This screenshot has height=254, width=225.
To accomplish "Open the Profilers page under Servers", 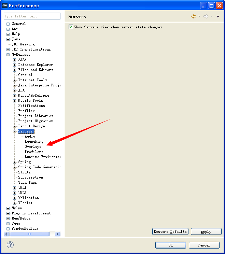I will 34,152.
